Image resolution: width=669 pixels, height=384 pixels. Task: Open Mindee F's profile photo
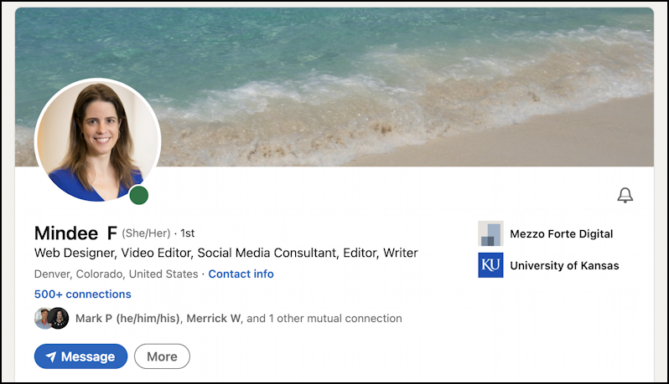(98, 141)
